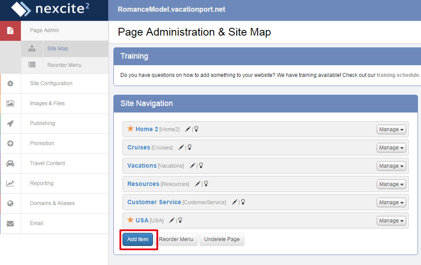This screenshot has height=265, width=421.
Task: Open the Cruises page link
Action: [x=139, y=147]
